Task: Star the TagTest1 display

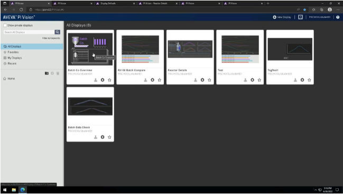Action: [309, 80]
